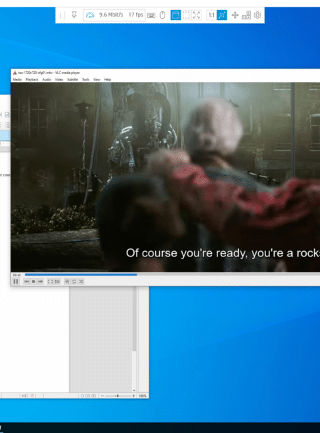Viewport: 320px width, 433px height.
Task: Zoom out with minus button in document window
Action: (102, 396)
